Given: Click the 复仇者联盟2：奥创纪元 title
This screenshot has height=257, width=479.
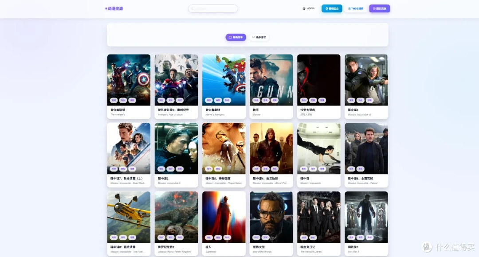Looking at the screenshot, I should point(173,110).
